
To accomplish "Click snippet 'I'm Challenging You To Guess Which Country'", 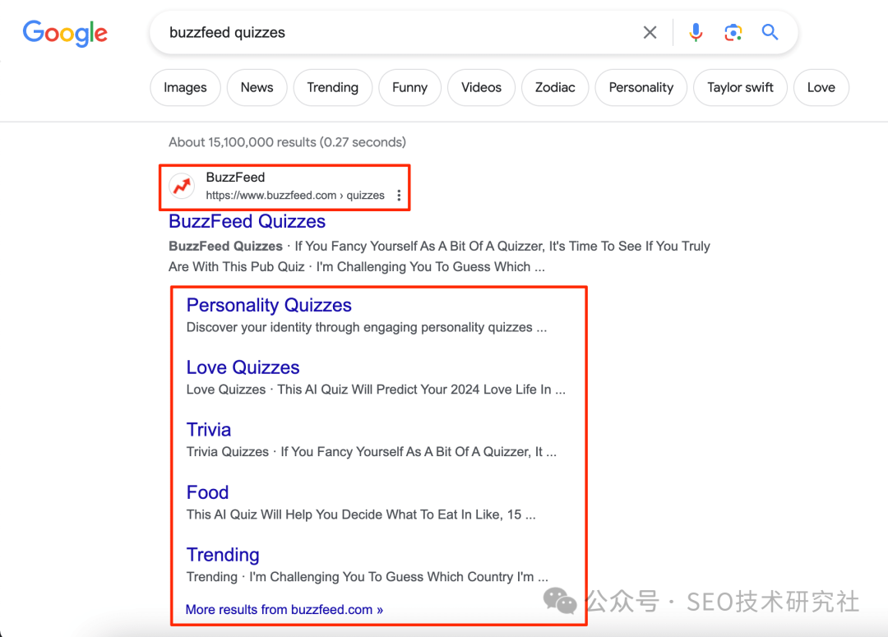I will click(x=399, y=577).
